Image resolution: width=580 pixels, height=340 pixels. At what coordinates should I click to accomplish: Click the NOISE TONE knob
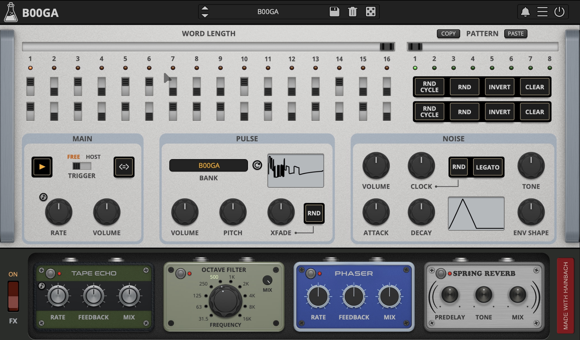(x=531, y=166)
